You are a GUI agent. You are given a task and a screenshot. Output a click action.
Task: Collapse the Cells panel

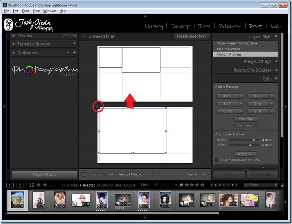tap(276, 79)
